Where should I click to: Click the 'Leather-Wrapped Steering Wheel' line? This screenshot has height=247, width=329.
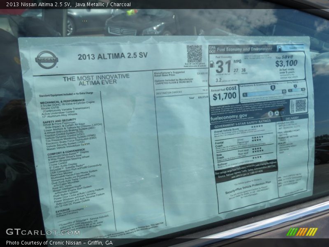point(69,160)
